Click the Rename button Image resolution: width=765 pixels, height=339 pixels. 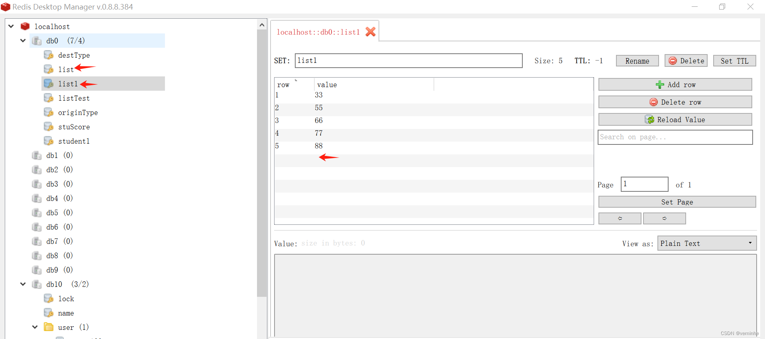point(637,61)
